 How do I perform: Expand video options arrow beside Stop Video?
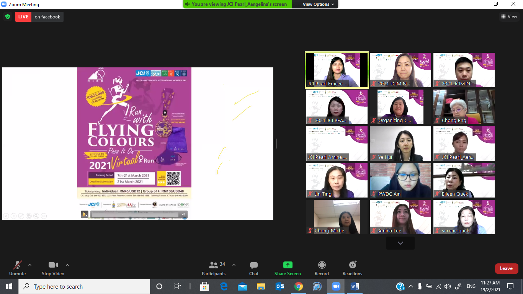(67, 265)
